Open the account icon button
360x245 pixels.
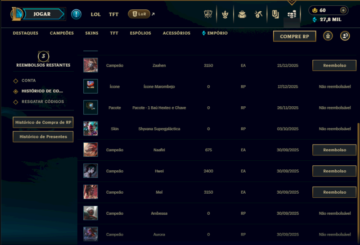345,36
